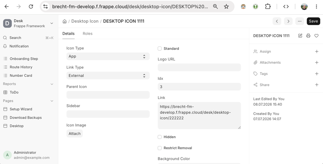Viewport: 323px width, 164px height.
Task: Go back in browser history
Action: click(6, 6)
